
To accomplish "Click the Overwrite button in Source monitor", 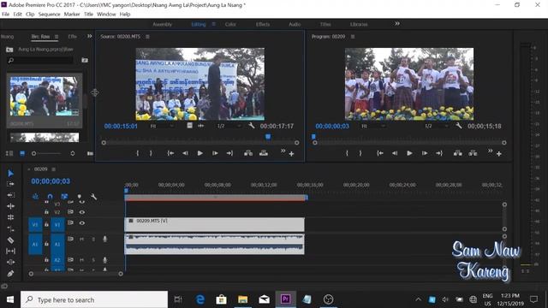I will pos(264,153).
